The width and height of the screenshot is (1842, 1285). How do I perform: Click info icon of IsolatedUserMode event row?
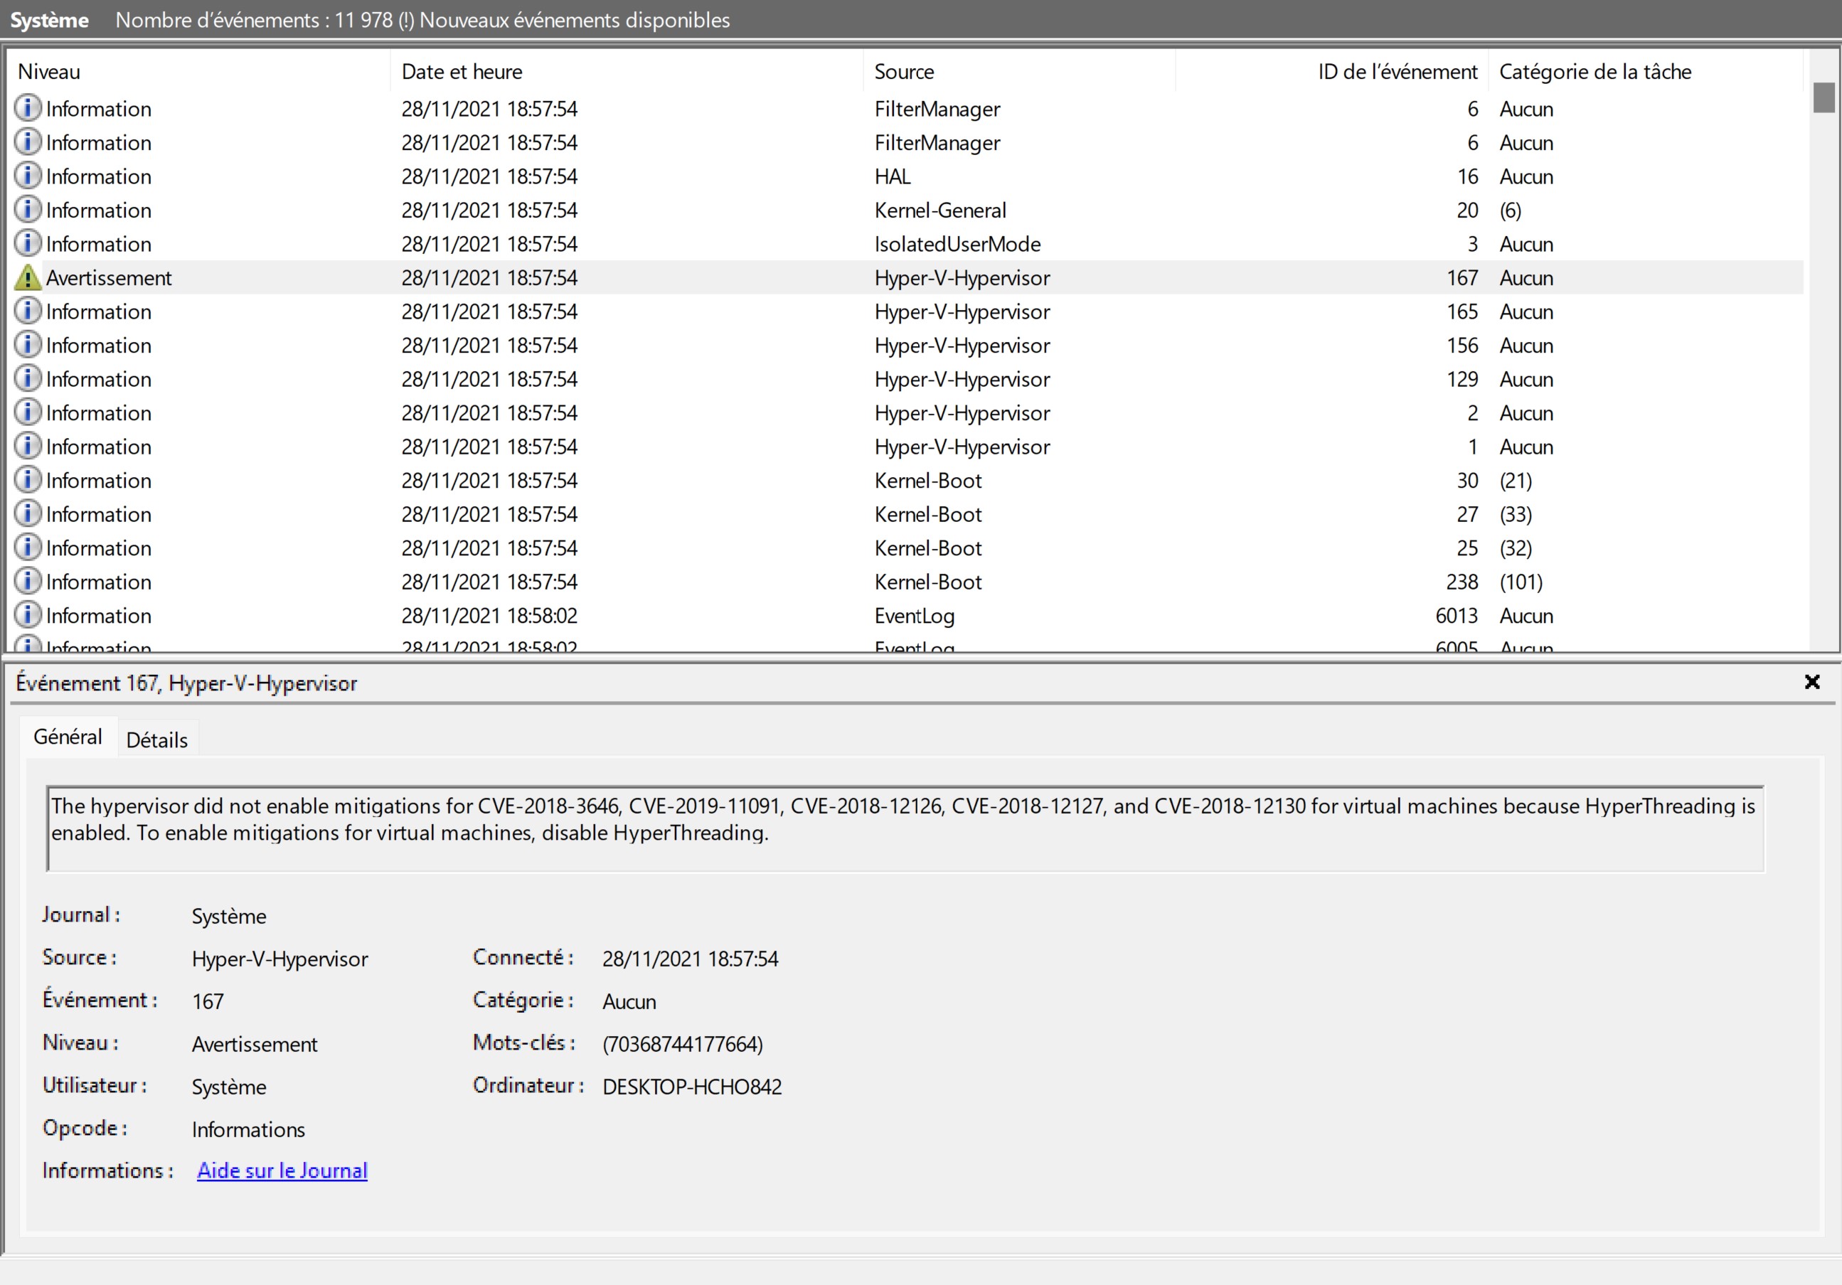pos(27,243)
